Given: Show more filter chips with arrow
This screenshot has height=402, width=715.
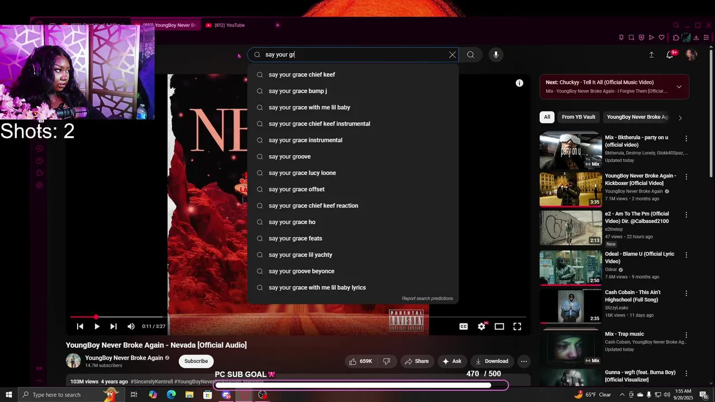Looking at the screenshot, I should (x=680, y=118).
